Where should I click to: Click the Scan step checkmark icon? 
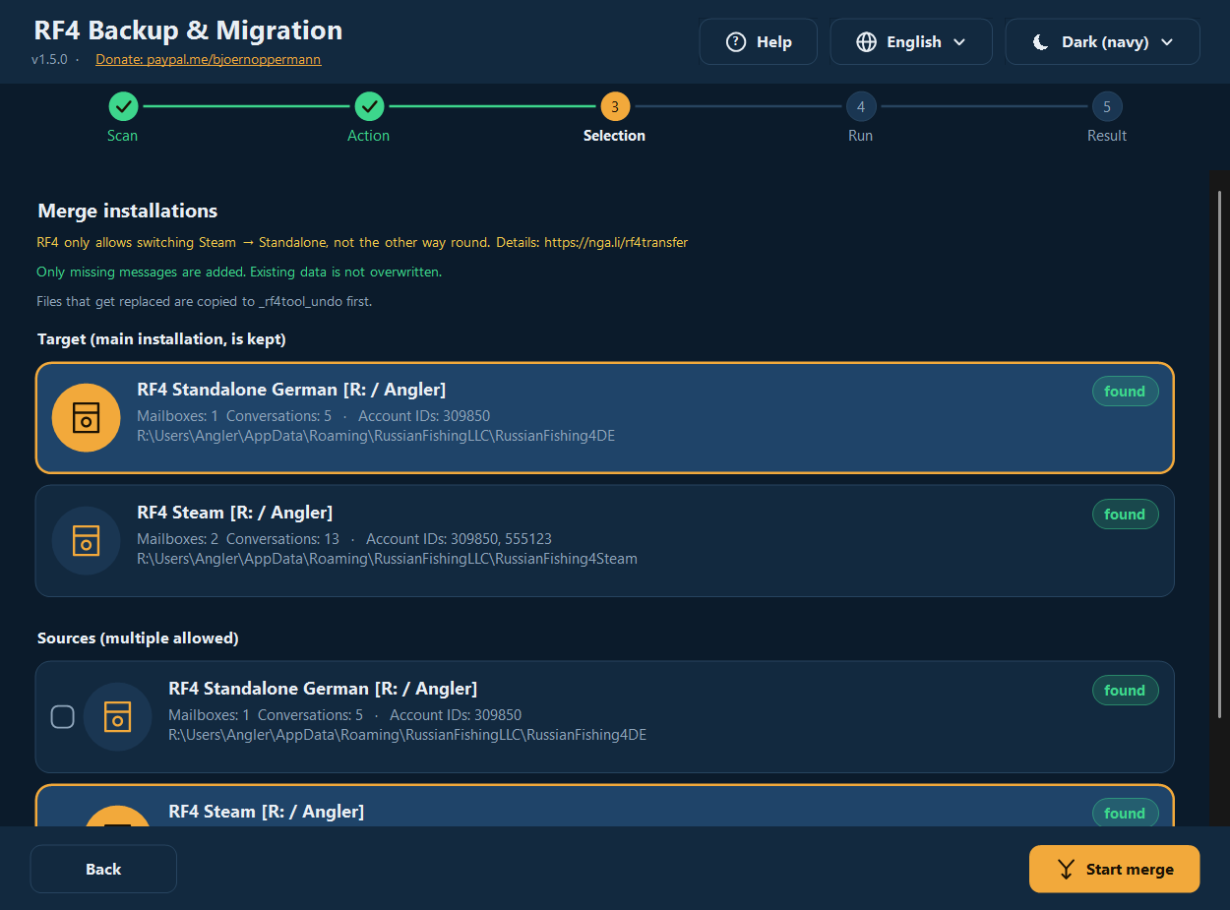tap(123, 106)
